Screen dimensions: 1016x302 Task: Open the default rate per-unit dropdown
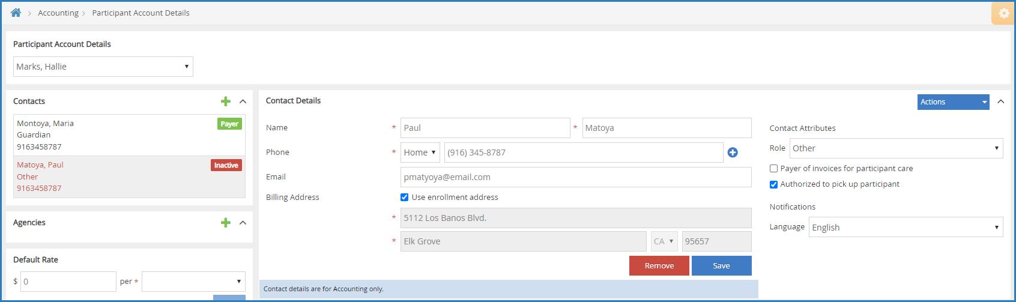coord(193,282)
